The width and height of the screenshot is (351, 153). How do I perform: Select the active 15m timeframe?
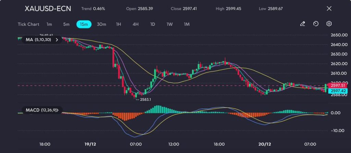pyautogui.click(x=84, y=24)
